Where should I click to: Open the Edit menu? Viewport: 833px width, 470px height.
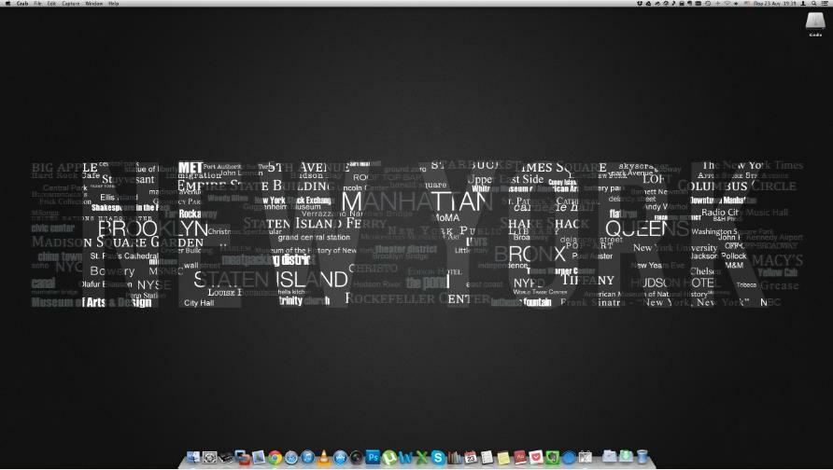click(51, 3)
